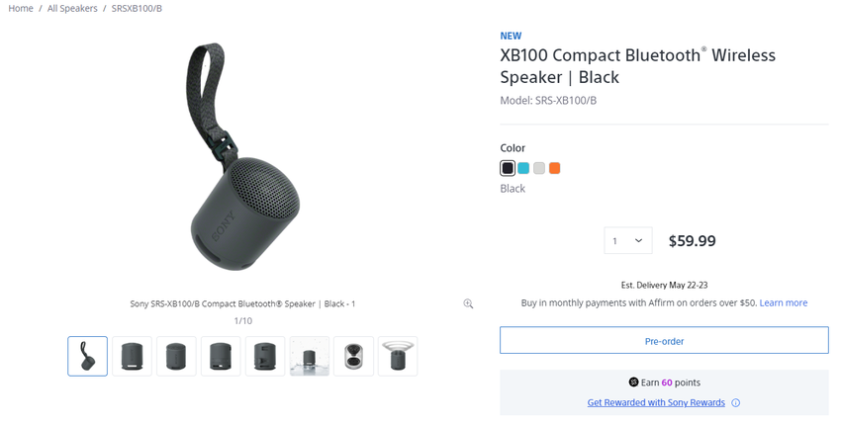Select the black color swatch
841x425 pixels.
pyautogui.click(x=508, y=168)
